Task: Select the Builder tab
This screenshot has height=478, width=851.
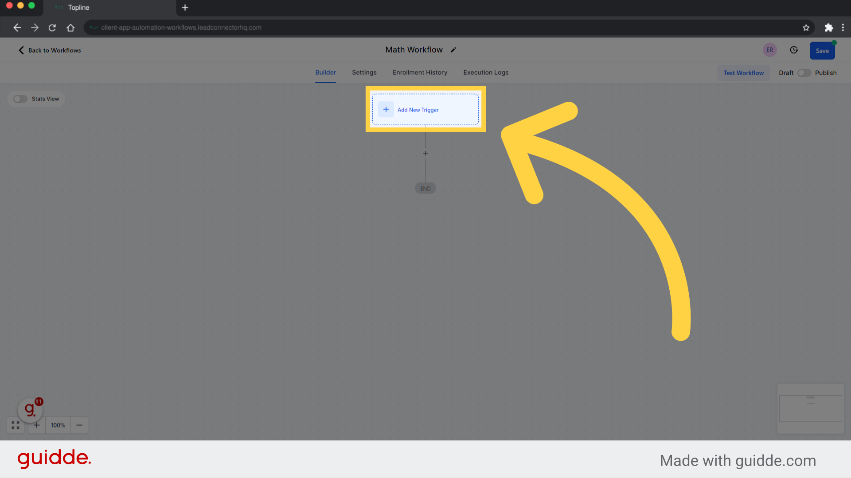Action: (x=326, y=73)
